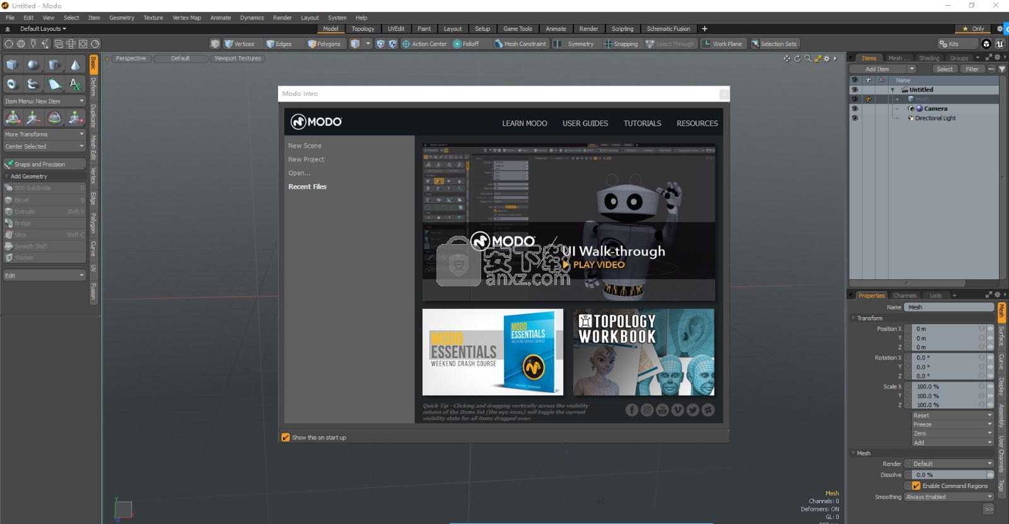Toggle Enable Command Regions checkbox
This screenshot has height=524, width=1009.
click(916, 486)
